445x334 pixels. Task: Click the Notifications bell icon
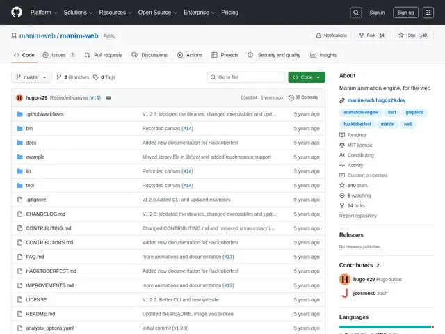coord(318,35)
